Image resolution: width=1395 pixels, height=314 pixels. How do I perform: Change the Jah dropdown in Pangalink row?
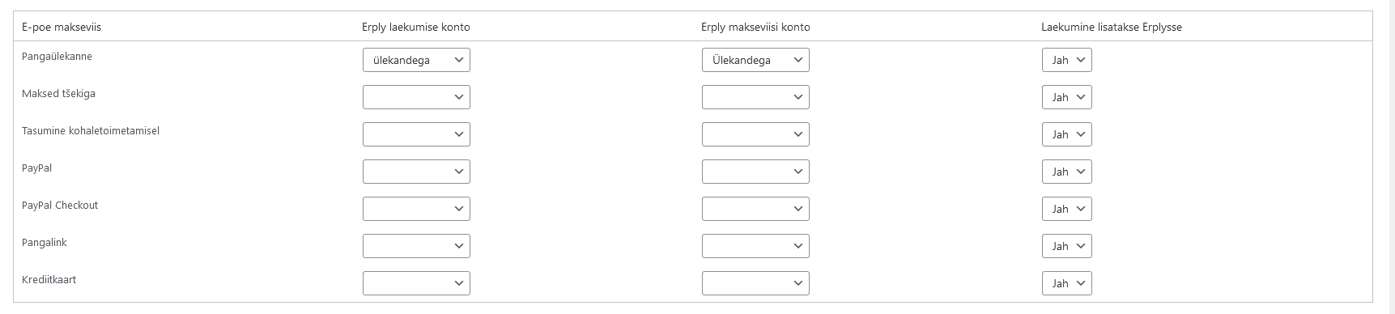click(1066, 246)
